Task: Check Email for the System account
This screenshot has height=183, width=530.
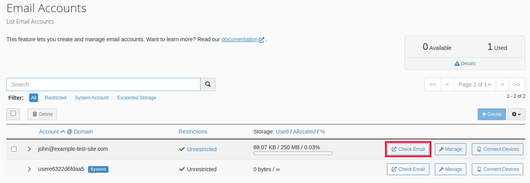Action: 408,169
